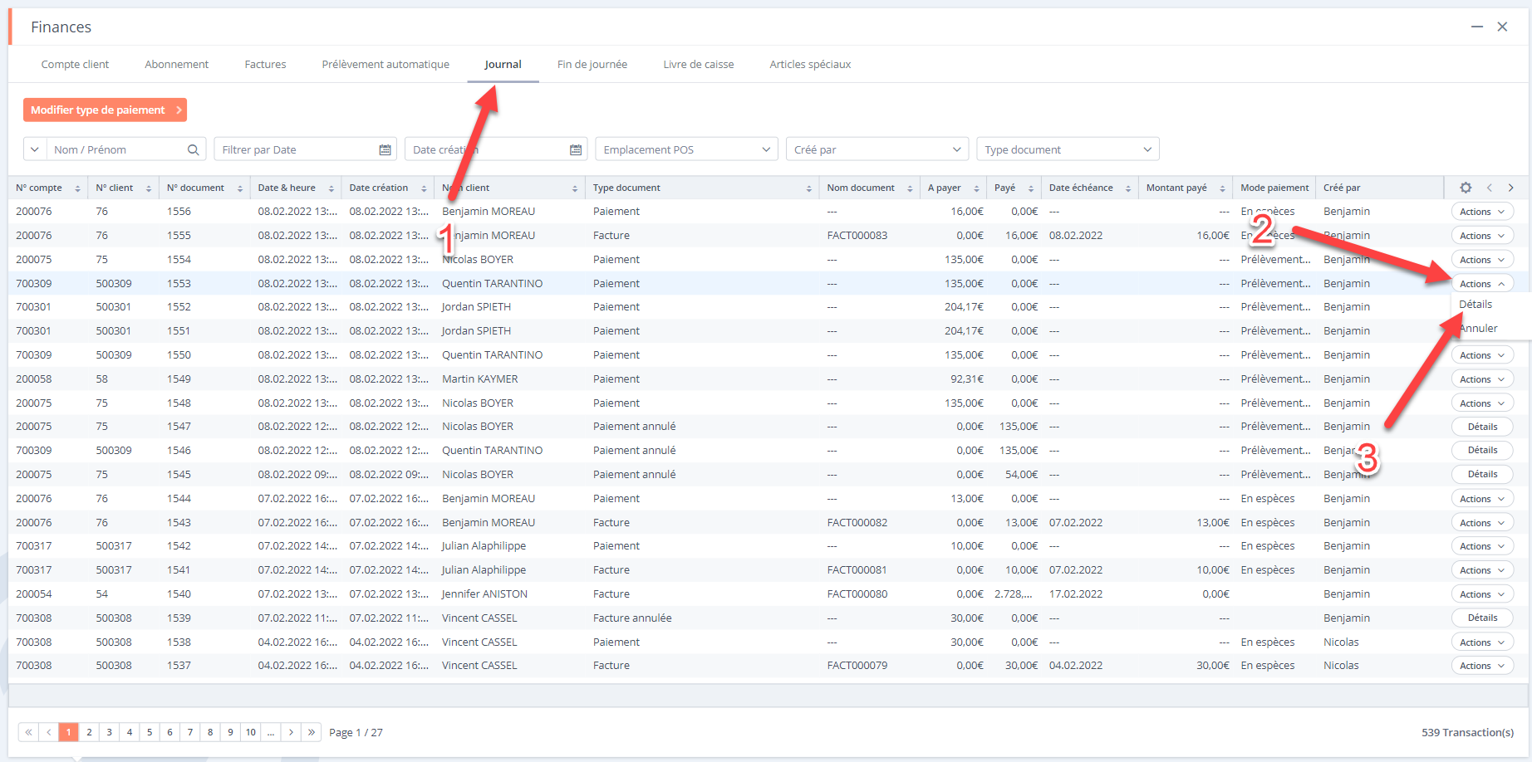Choose Annuler in Actions menu

1479,329
